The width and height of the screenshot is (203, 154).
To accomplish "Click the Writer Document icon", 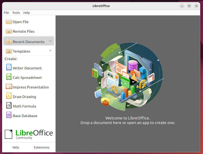I will 9,67.
